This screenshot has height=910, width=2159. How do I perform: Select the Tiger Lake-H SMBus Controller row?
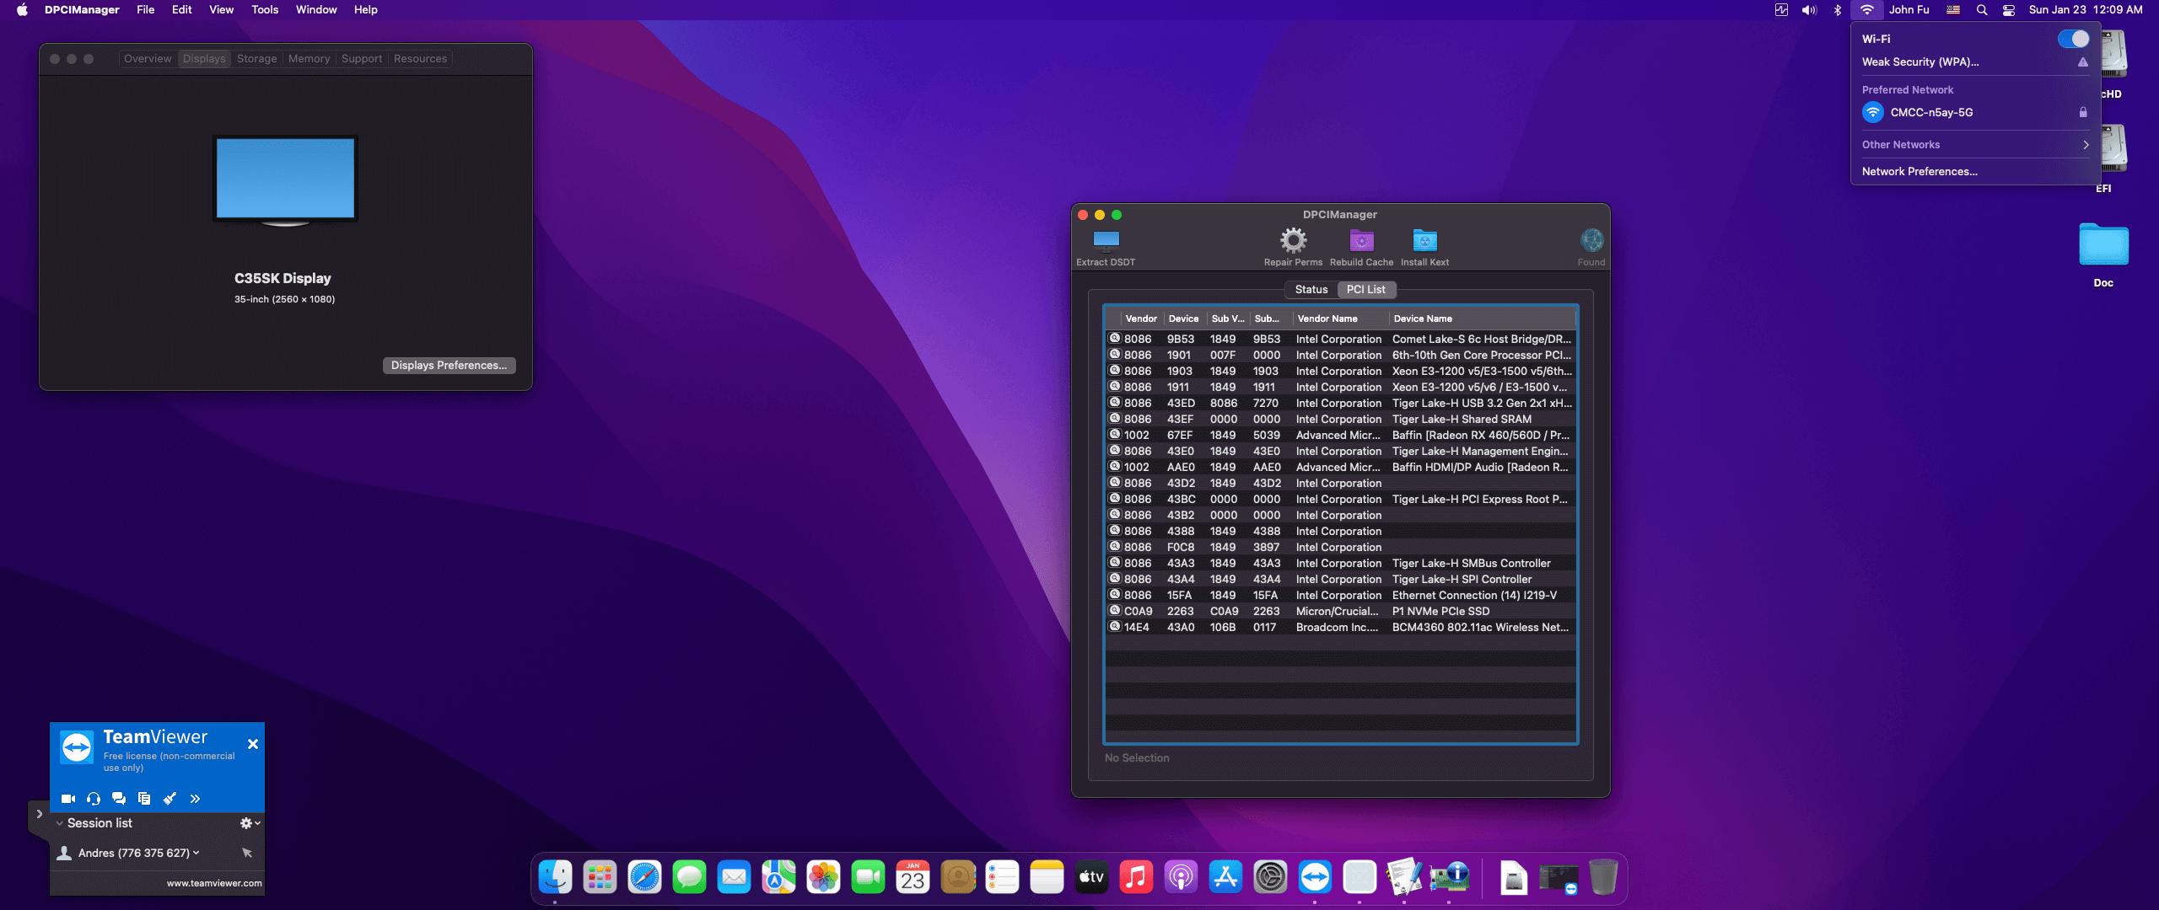click(1341, 563)
